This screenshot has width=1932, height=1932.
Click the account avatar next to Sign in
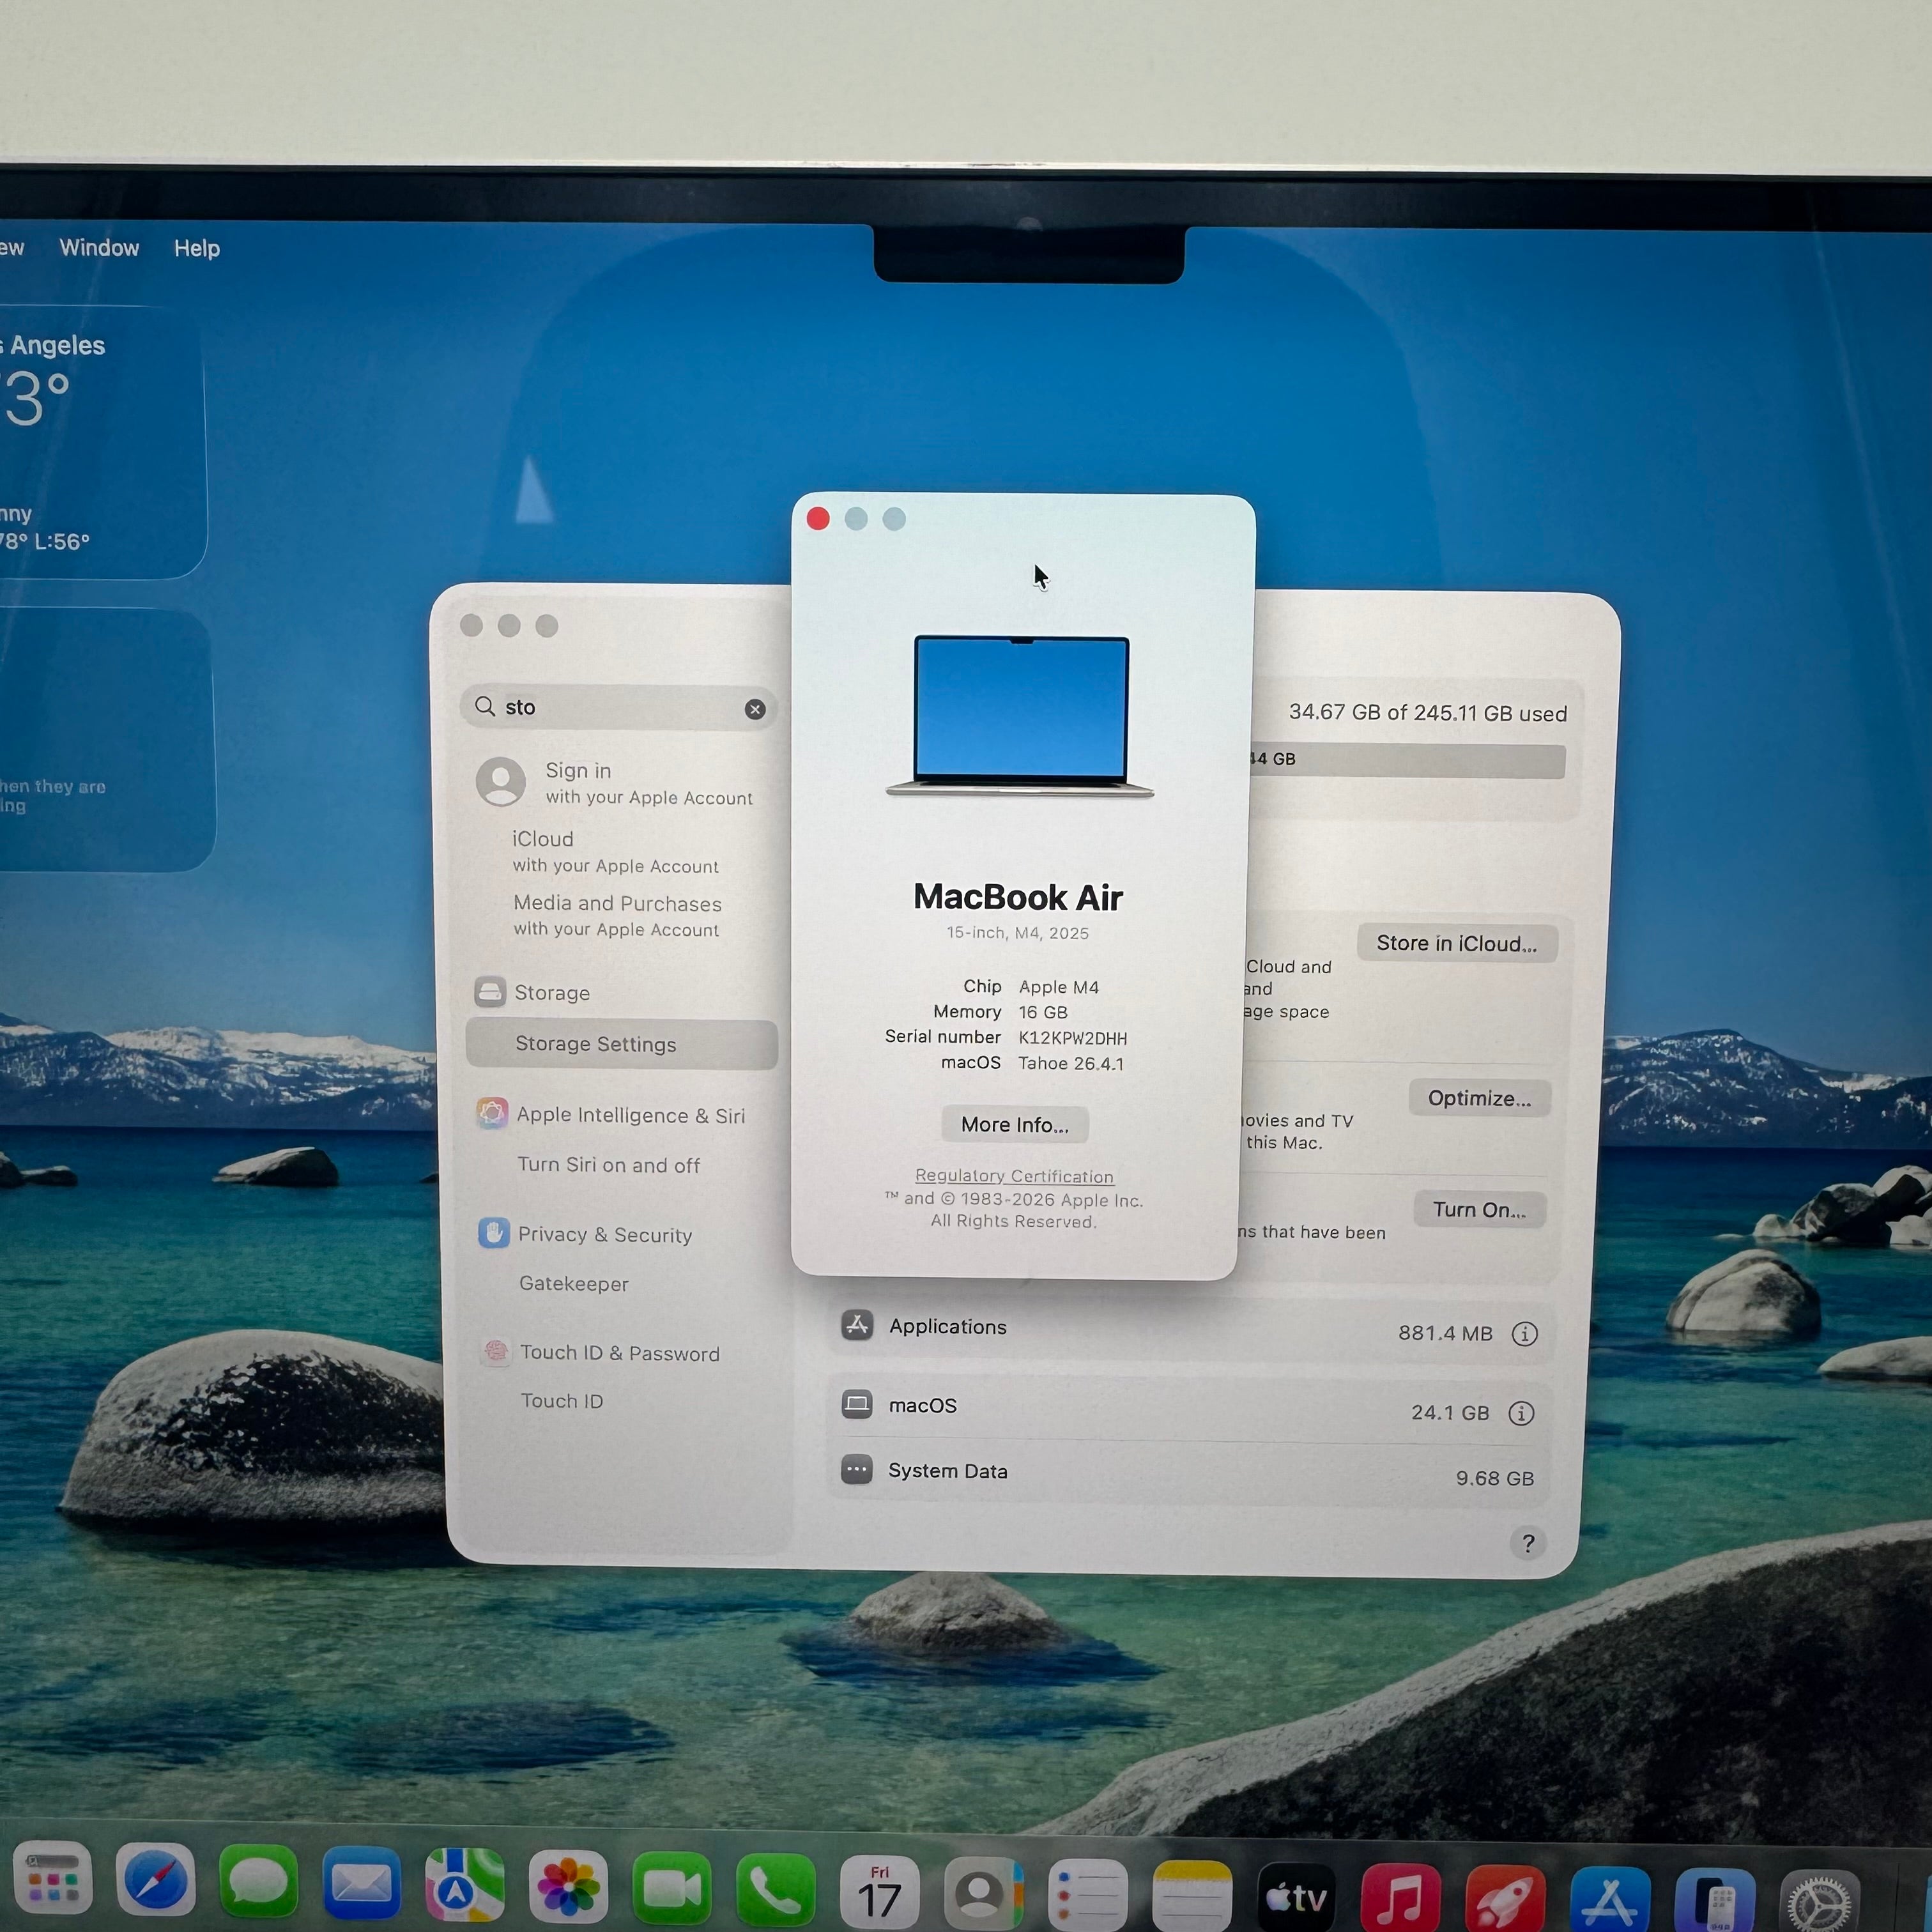(x=501, y=782)
